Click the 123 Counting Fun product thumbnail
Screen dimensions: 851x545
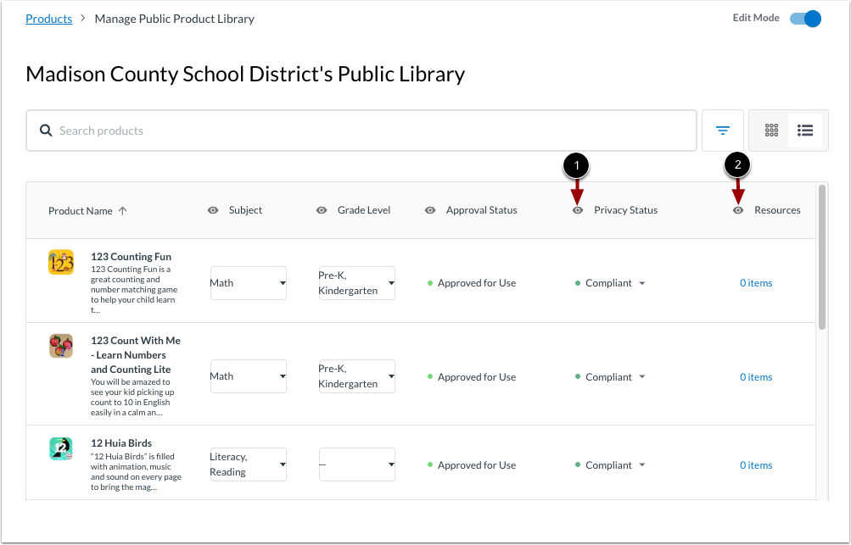60,262
